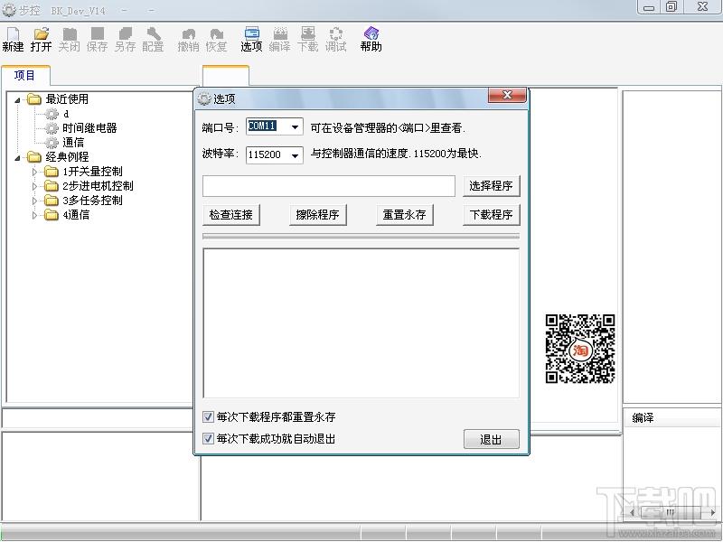Select the gear icon of 时间继电器
The image size is (723, 542).
(52, 128)
